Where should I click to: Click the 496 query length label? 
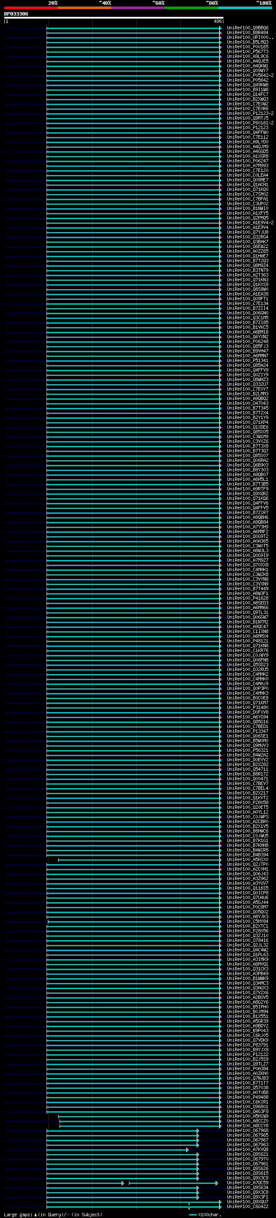tap(217, 21)
